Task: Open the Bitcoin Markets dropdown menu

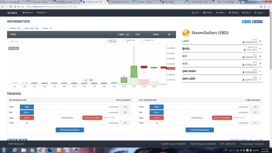Action: [x=28, y=13]
